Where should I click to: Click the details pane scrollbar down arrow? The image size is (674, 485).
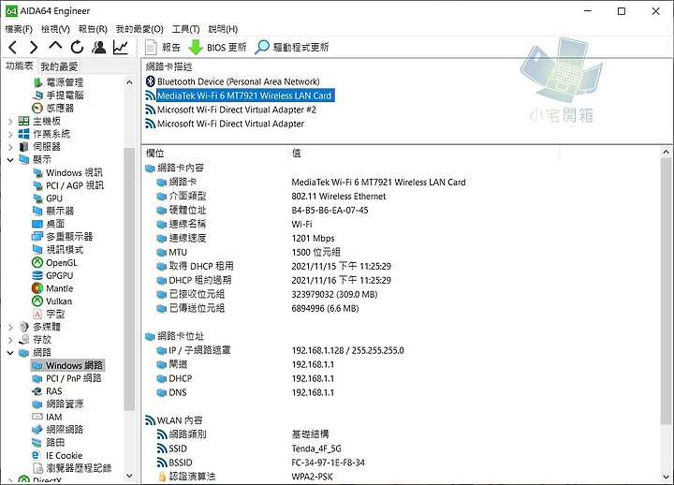[666, 477]
